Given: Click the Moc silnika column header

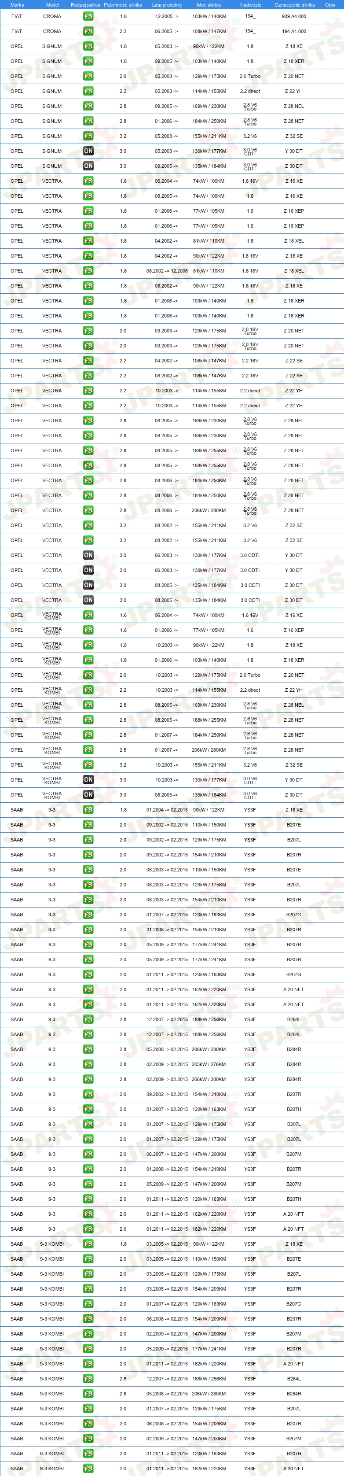Looking at the screenshot, I should click(209, 4).
